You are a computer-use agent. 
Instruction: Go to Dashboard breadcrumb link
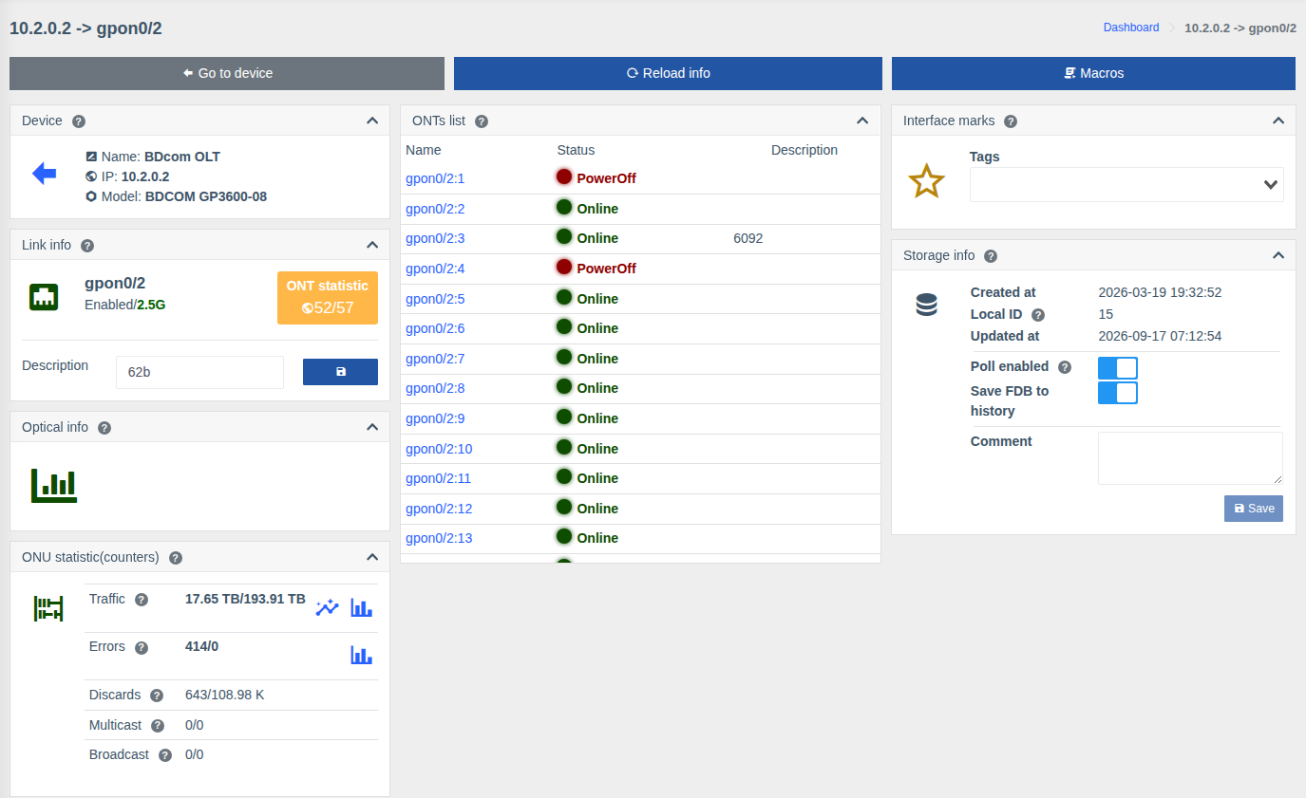1131,28
